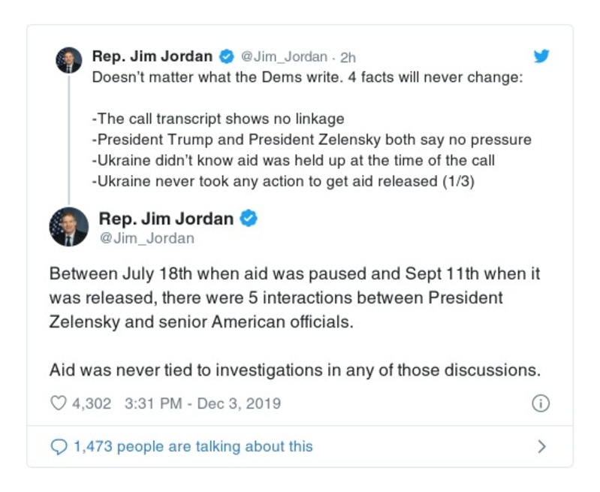Click the verified badge beside the main tweet name
Viewport: 600px width, 492px height.
click(249, 218)
